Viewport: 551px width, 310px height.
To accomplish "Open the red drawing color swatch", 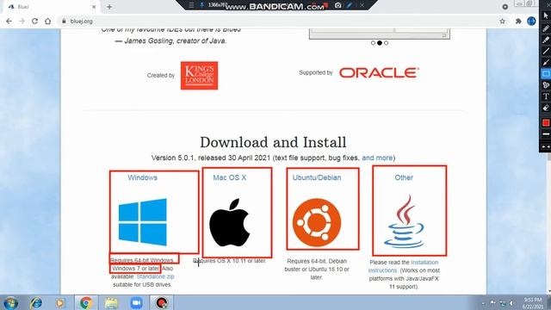I will 545,122.
